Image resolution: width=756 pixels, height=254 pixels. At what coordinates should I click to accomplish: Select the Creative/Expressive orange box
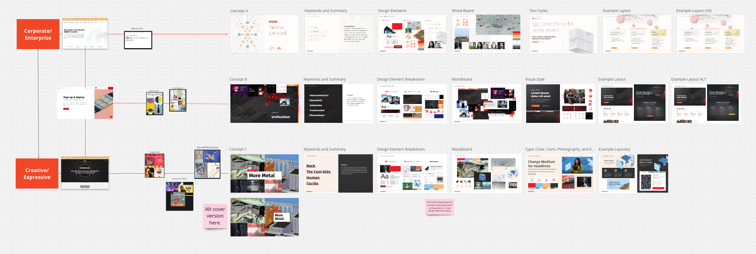click(37, 174)
